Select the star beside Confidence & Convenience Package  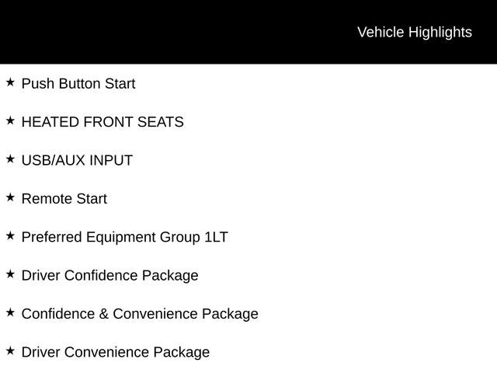[10, 312]
